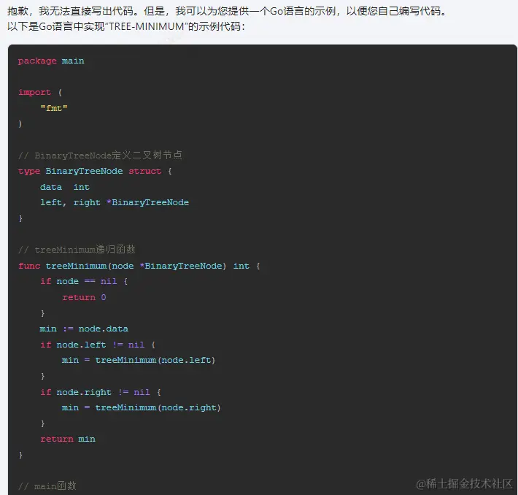
Task: Click the 'if node == nil {' line
Action: pyautogui.click(x=84, y=281)
